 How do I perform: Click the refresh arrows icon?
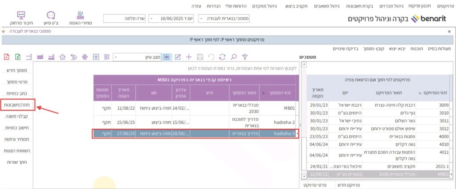222,57
